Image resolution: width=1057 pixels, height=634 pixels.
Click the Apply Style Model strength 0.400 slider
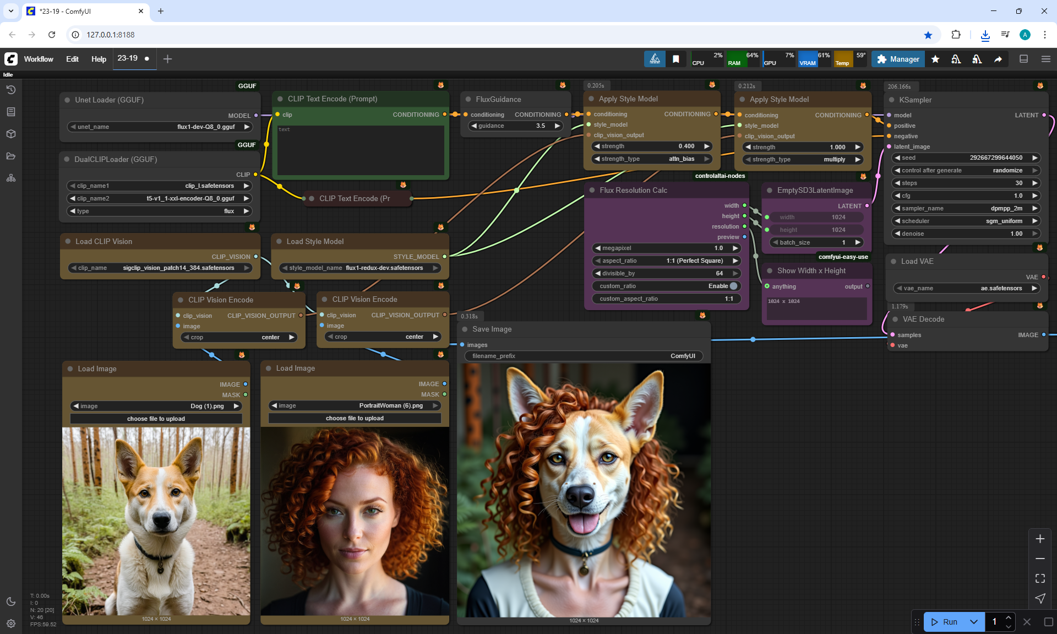pyautogui.click(x=652, y=146)
